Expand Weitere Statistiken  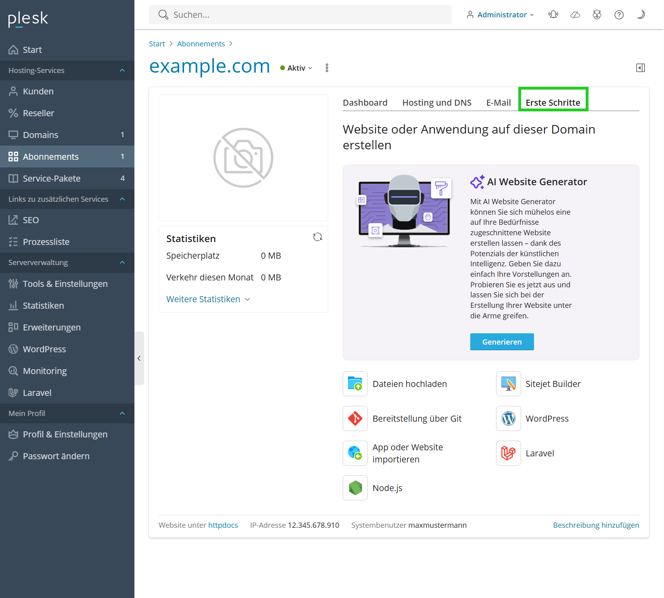tap(208, 299)
